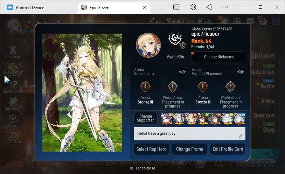
Task: Open Episode in the right lobby menu
Action: tap(263, 55)
